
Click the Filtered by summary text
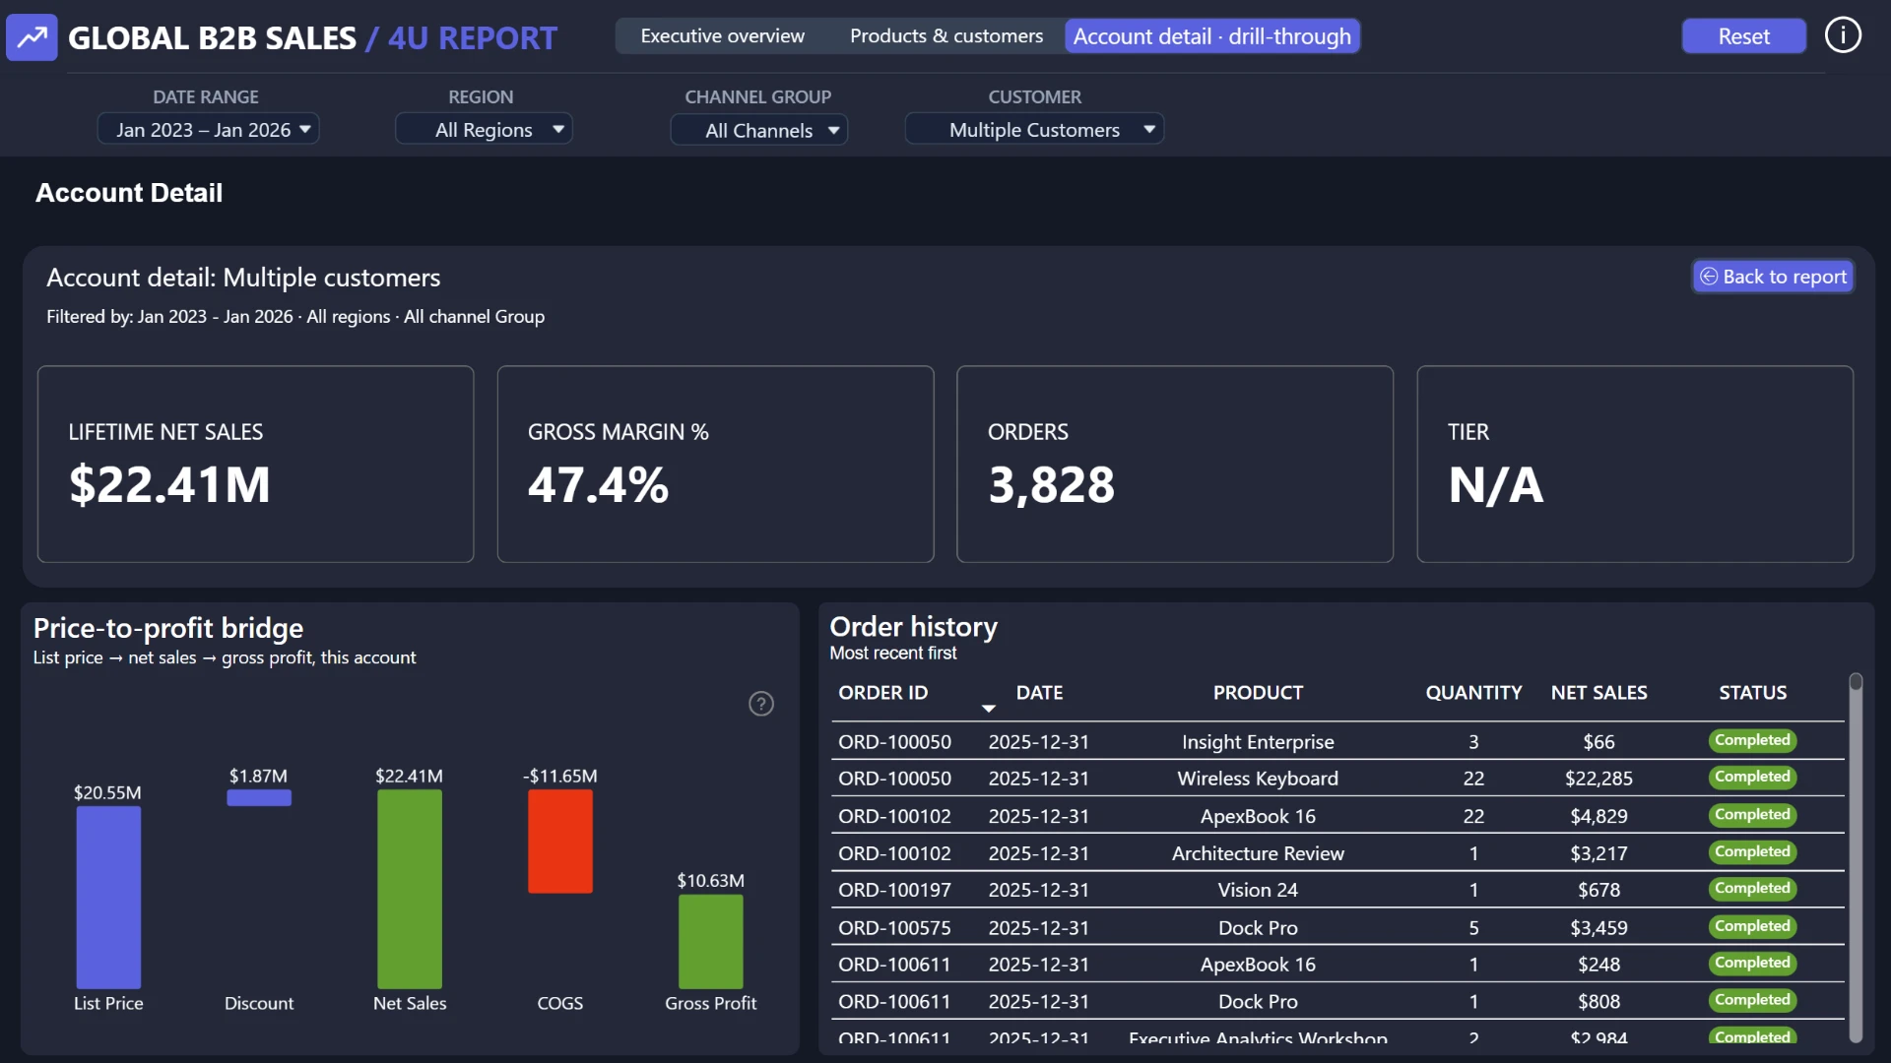(295, 316)
